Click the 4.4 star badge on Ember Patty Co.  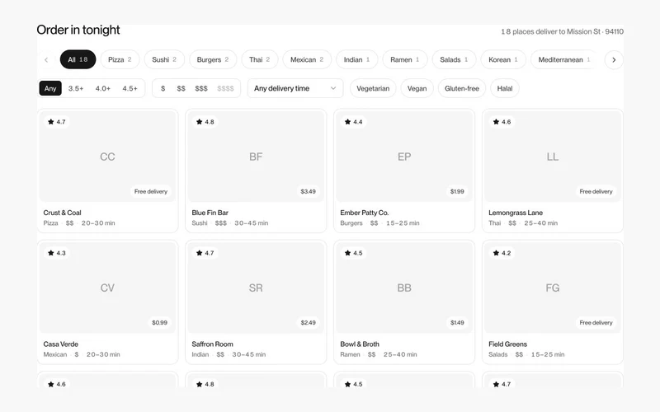(354, 122)
